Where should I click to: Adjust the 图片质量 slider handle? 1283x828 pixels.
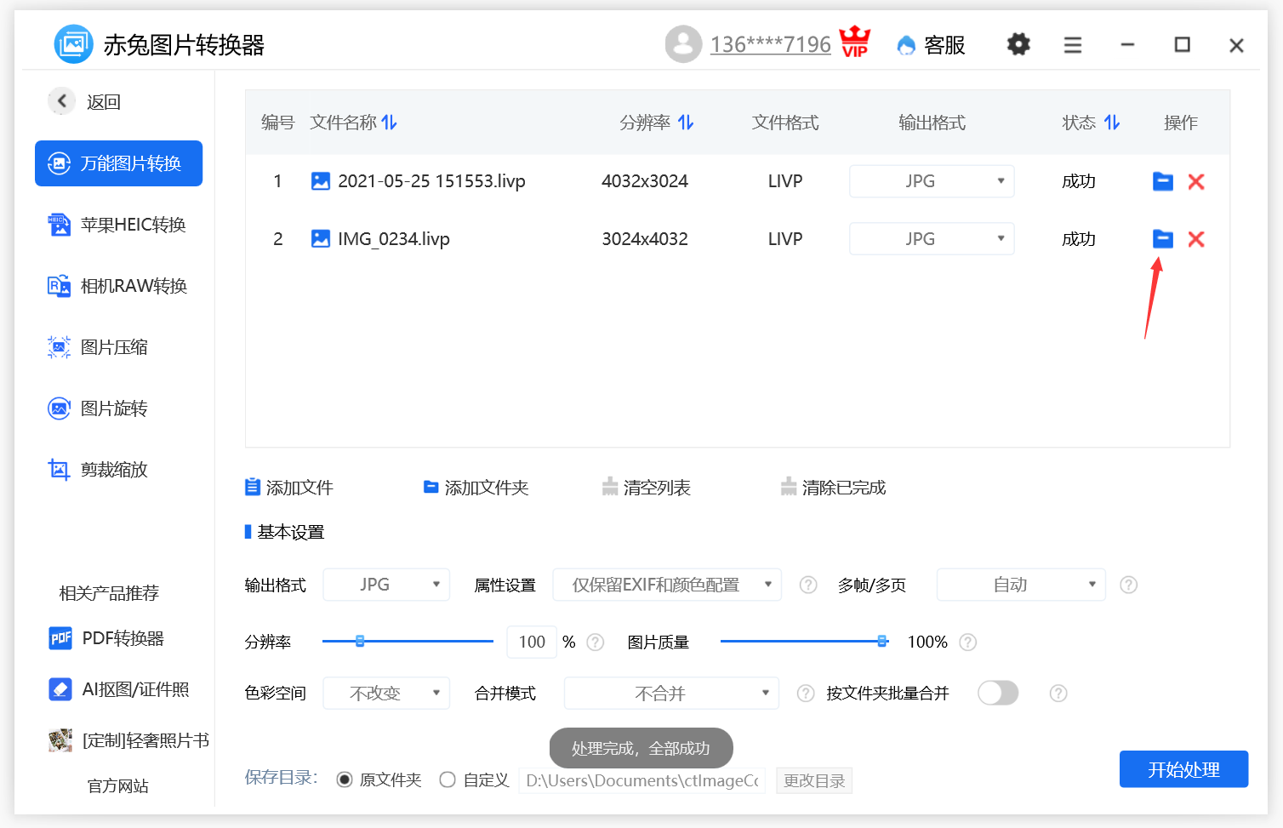click(882, 641)
